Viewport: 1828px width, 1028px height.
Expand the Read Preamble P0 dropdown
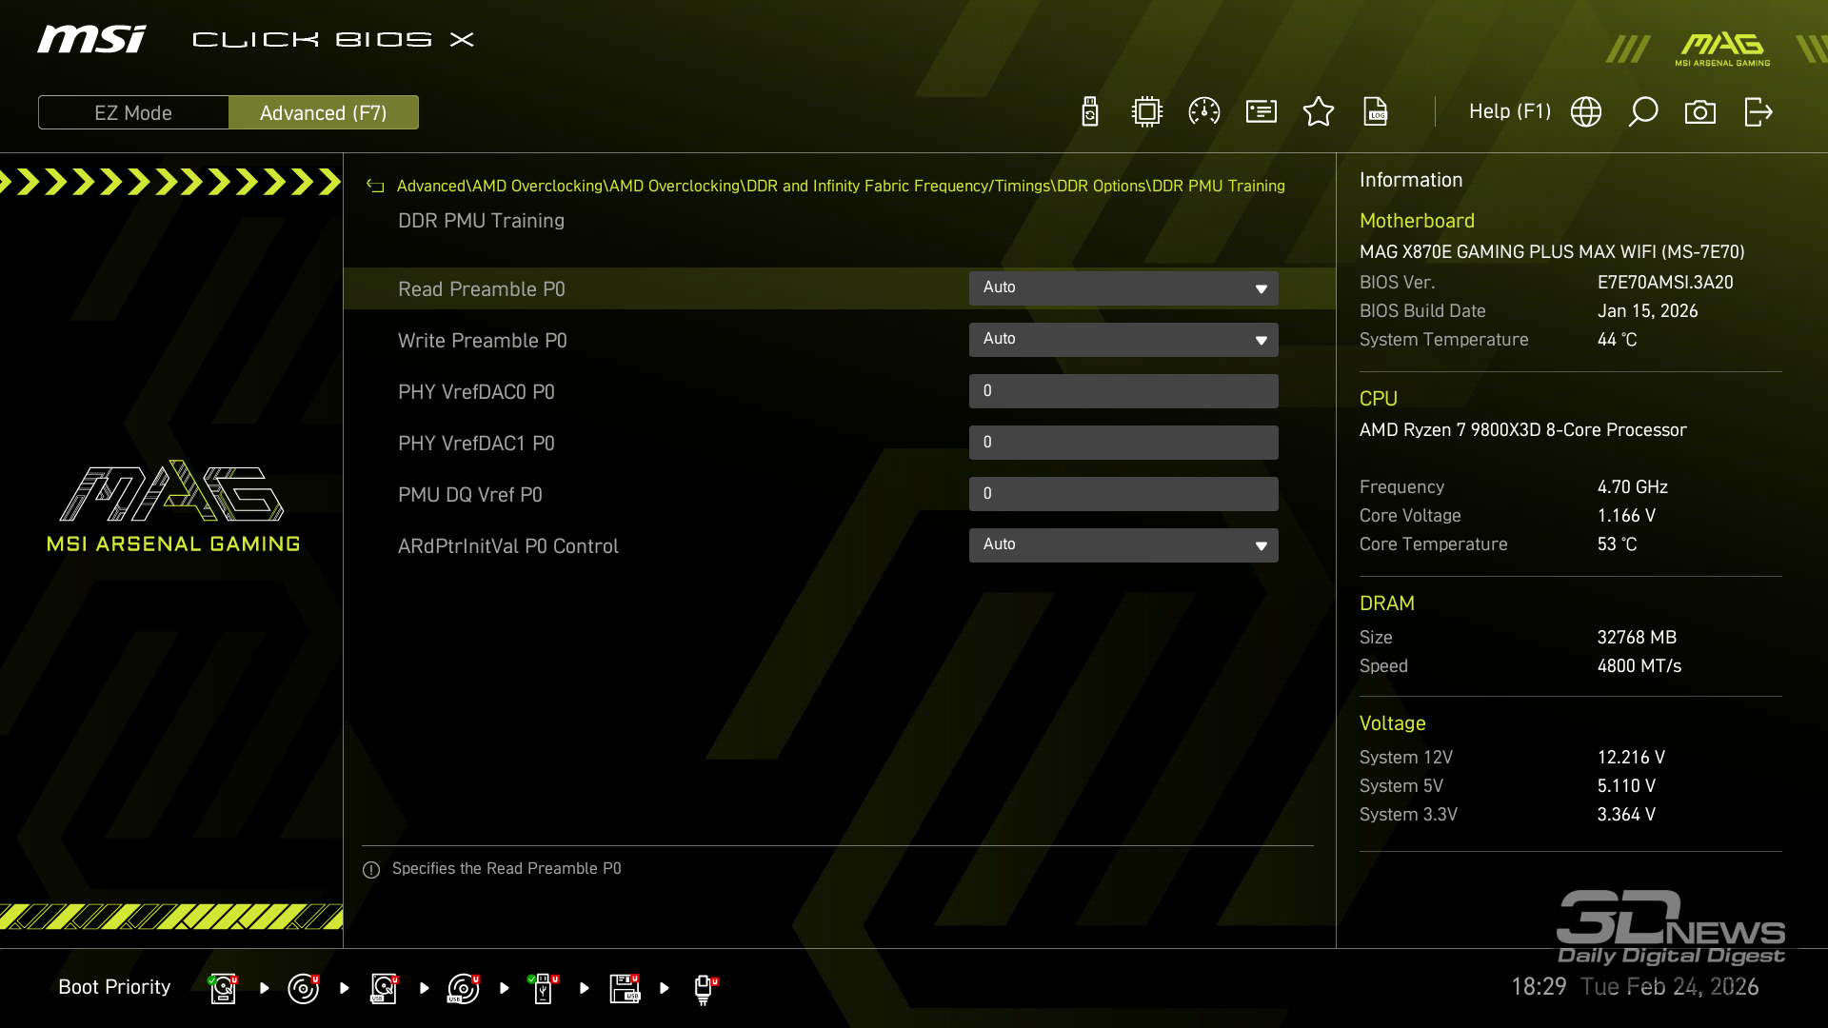coord(1123,288)
